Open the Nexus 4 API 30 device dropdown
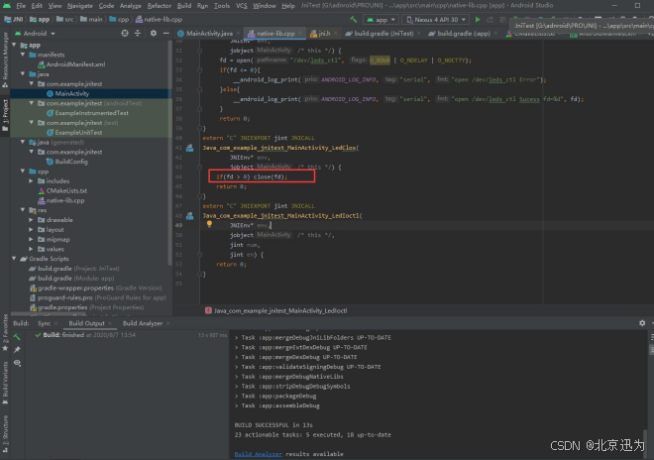Screen dimensions: 654x460 [436, 20]
